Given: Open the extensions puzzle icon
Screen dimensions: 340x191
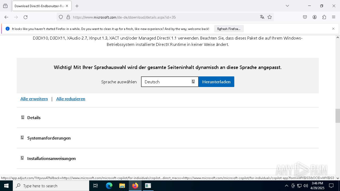Looking at the screenshot, I should [x=324, y=17].
